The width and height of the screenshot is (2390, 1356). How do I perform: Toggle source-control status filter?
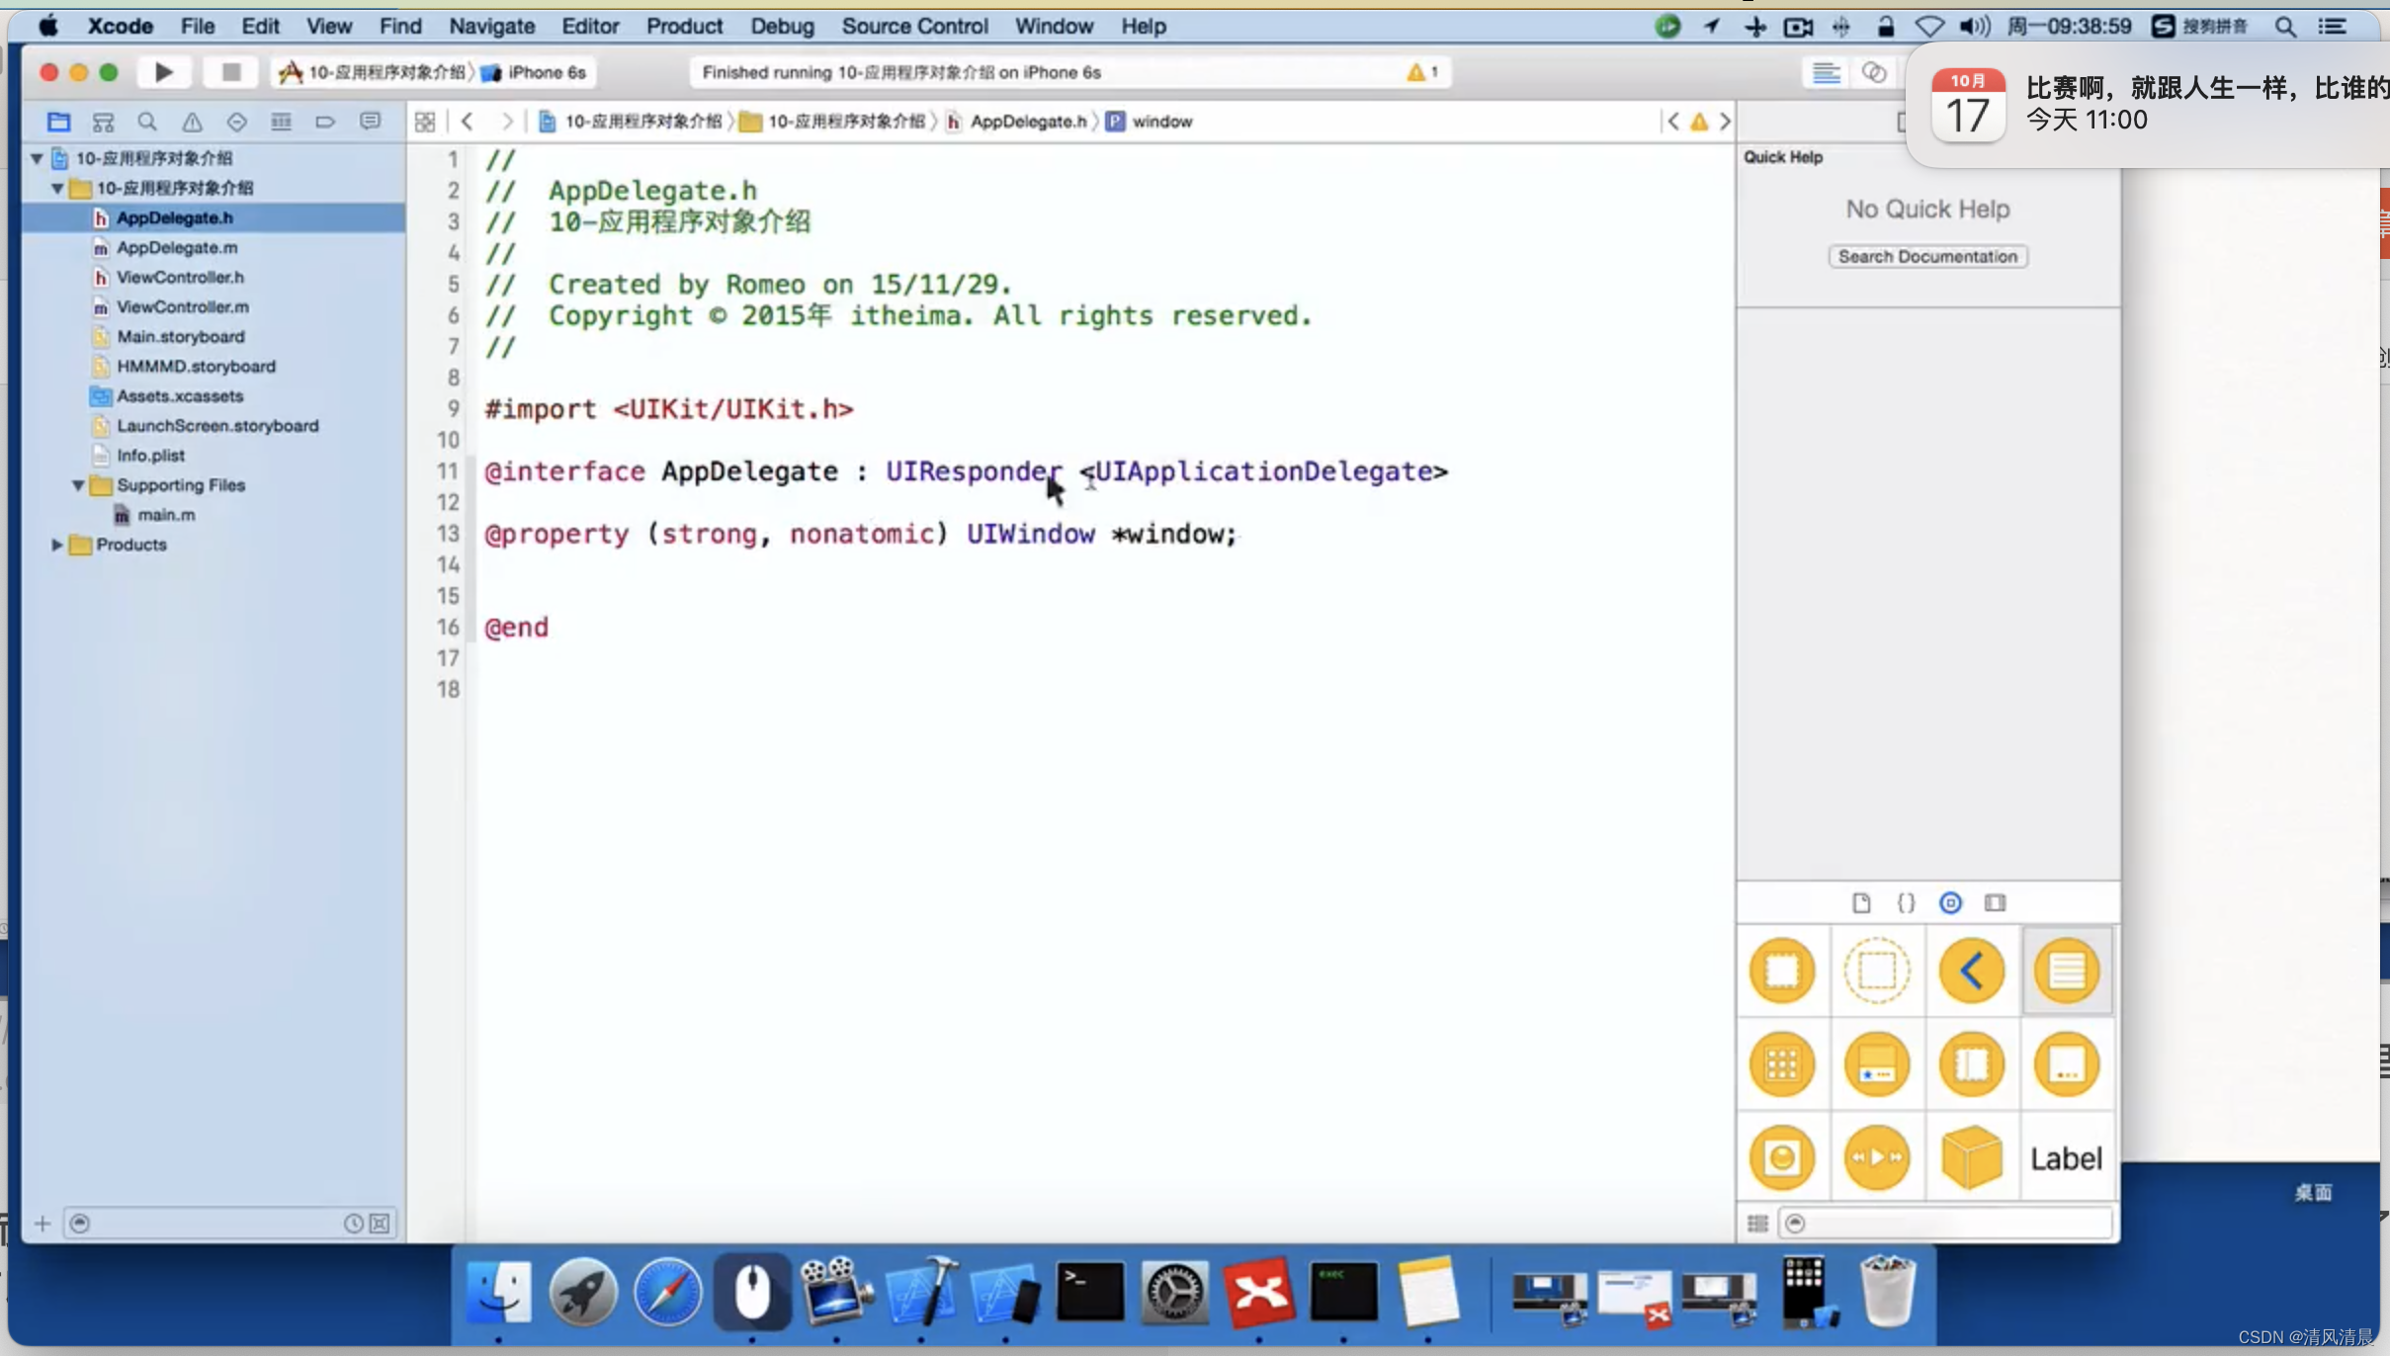[x=380, y=1224]
